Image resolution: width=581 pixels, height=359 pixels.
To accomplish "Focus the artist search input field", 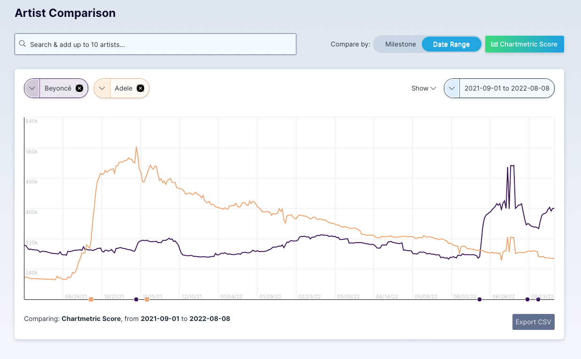I will pyautogui.click(x=160, y=44).
